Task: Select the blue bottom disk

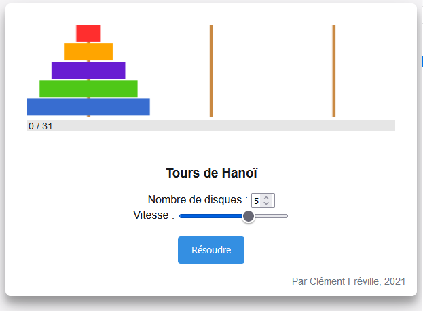Action: 88,107
